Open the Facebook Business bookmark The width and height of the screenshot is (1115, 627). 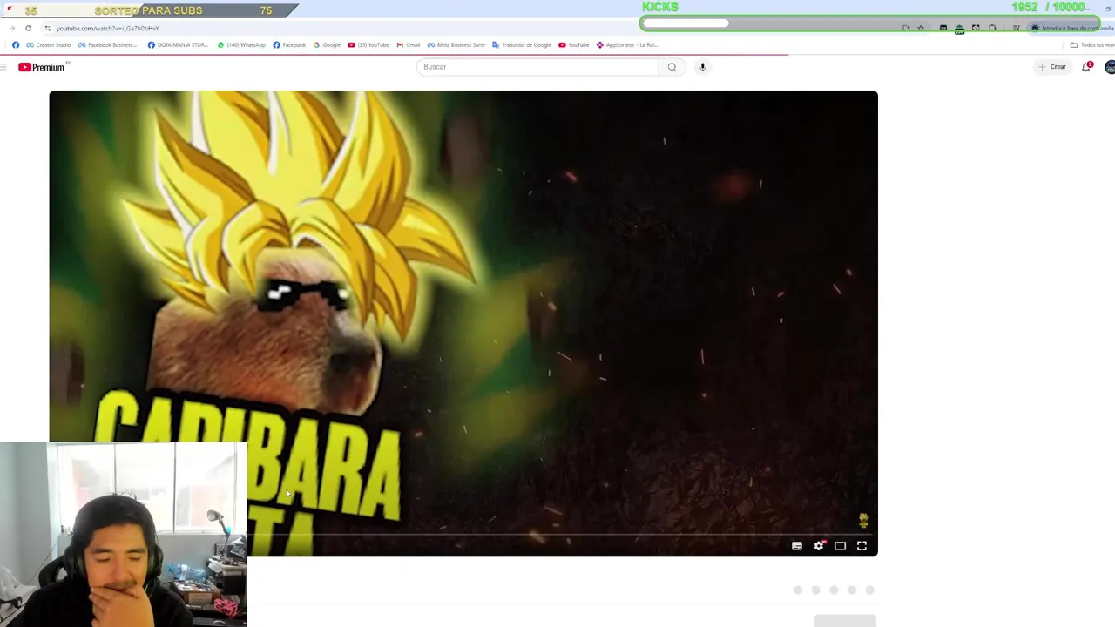[x=107, y=45]
